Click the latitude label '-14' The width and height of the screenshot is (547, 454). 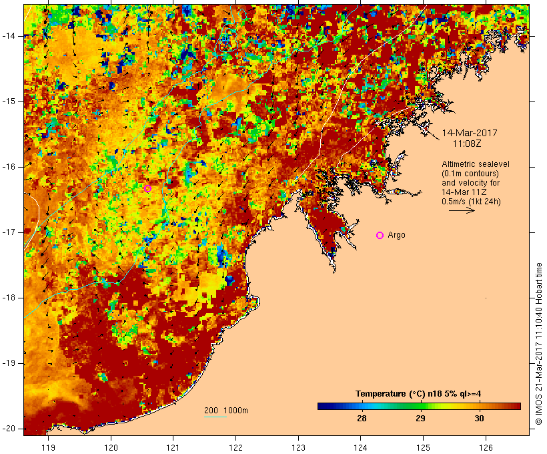[8, 36]
